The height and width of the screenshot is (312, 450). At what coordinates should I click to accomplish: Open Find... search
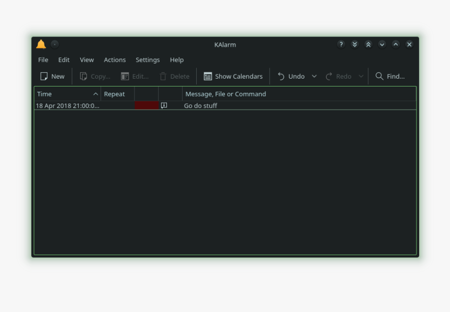[x=390, y=77]
